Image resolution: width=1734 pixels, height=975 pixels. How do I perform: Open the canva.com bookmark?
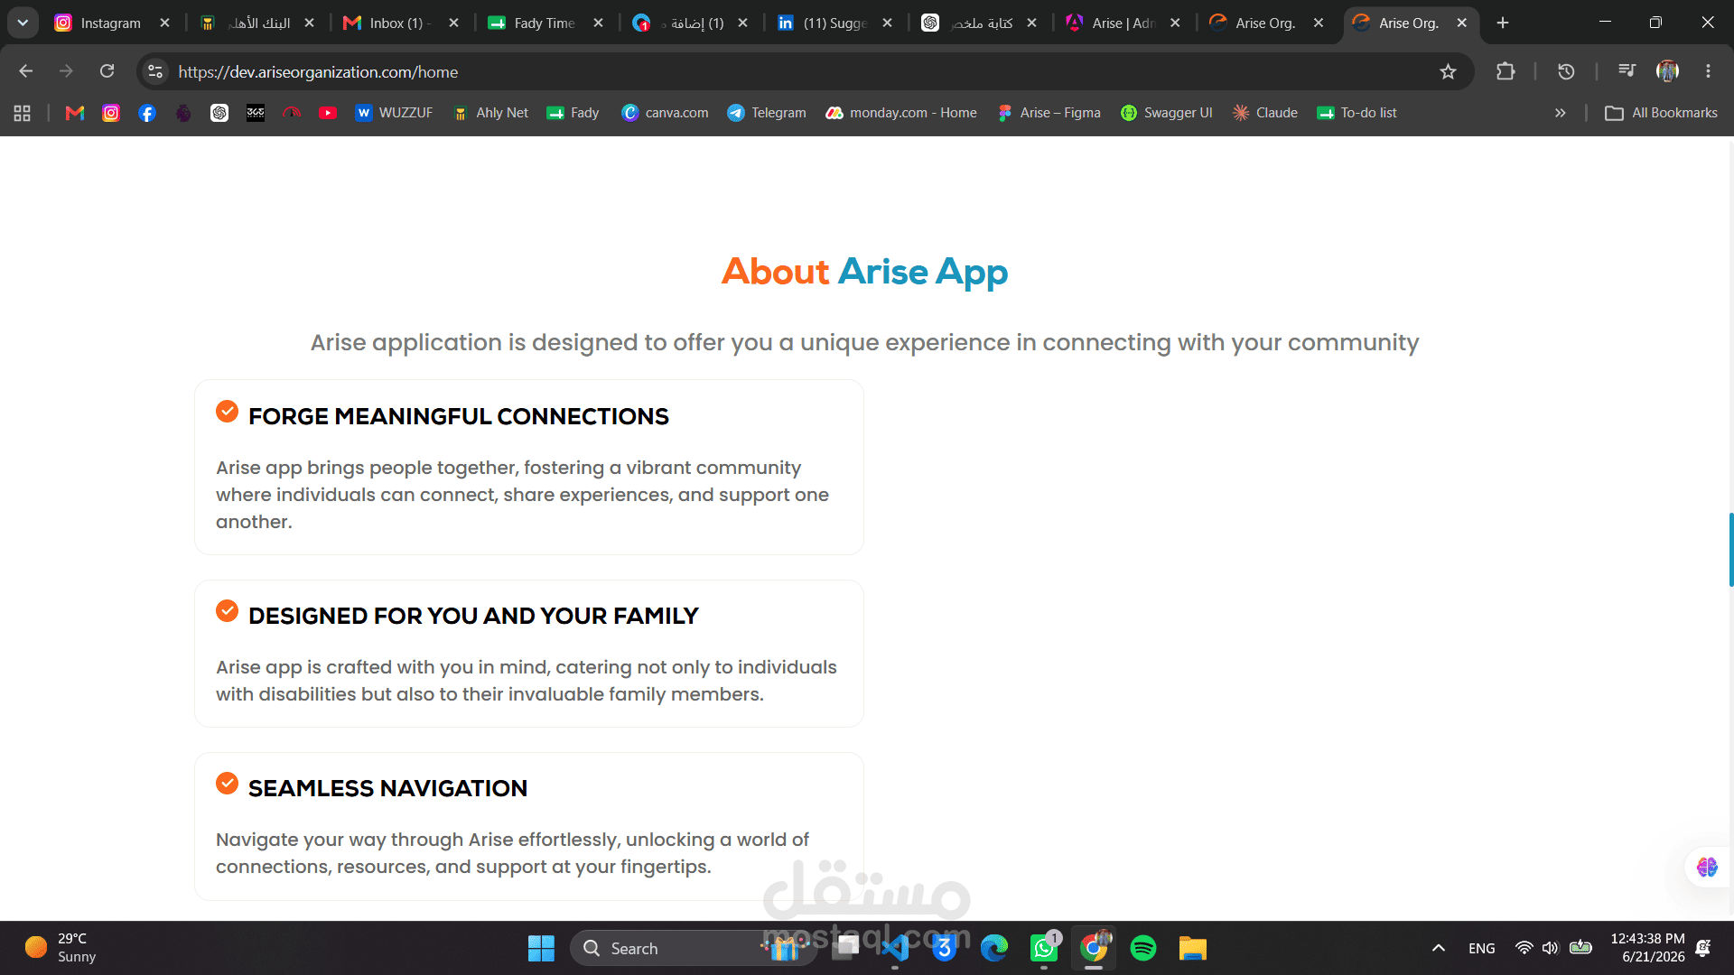(666, 113)
